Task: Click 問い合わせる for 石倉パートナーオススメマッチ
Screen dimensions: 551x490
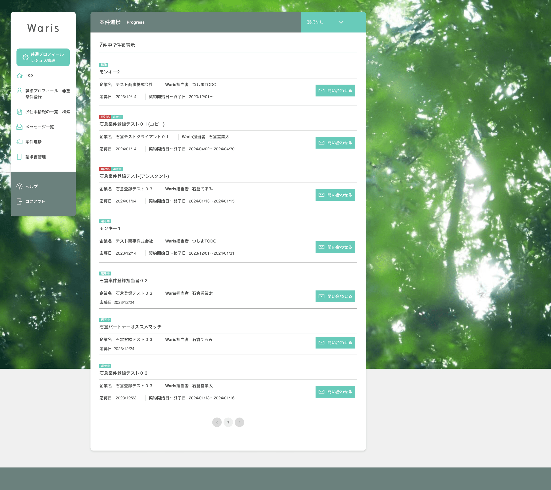Action: [x=335, y=342]
